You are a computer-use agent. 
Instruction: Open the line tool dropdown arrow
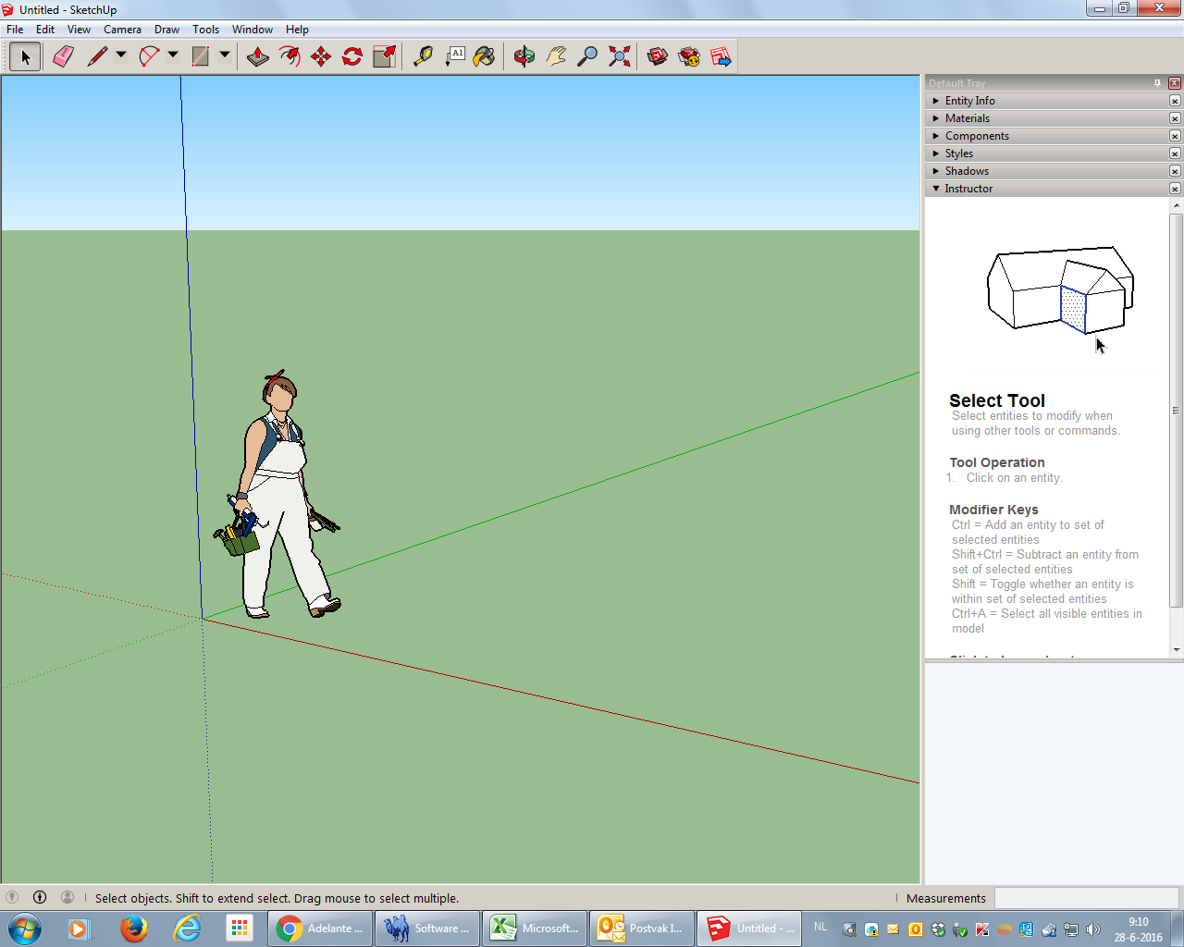pos(121,55)
